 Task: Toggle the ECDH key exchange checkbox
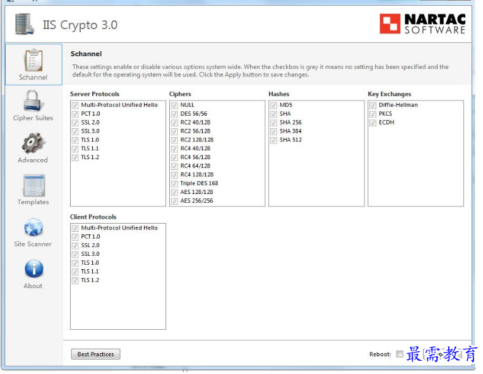point(373,123)
